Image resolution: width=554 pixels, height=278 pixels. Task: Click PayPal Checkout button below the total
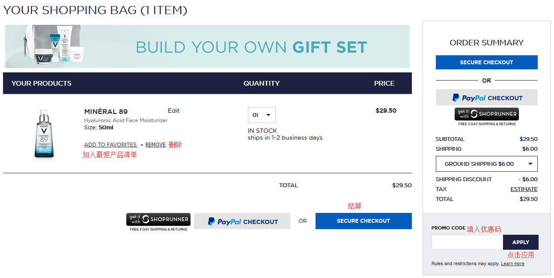pos(242,221)
